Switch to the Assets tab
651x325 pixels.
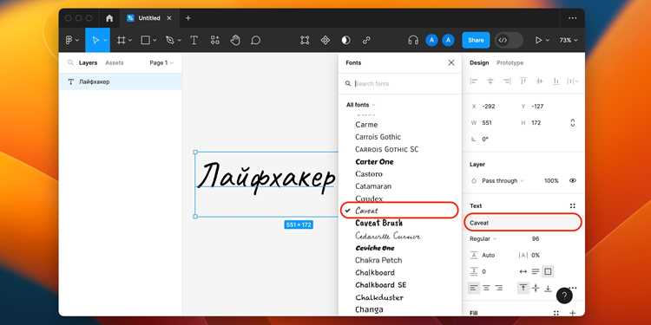[115, 63]
